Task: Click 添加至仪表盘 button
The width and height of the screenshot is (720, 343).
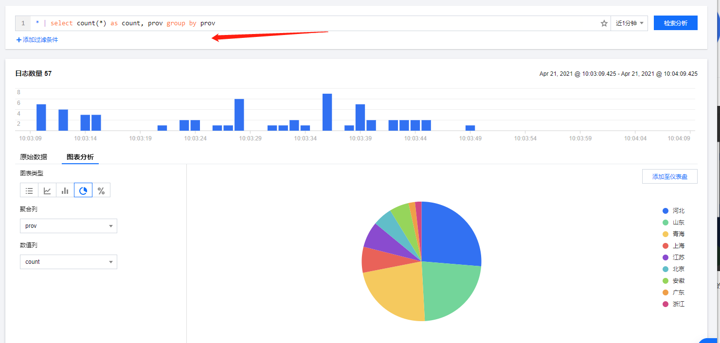Action: [670, 176]
